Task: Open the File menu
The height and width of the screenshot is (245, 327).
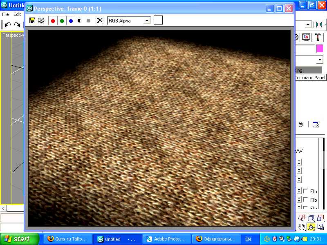Action: point(5,14)
